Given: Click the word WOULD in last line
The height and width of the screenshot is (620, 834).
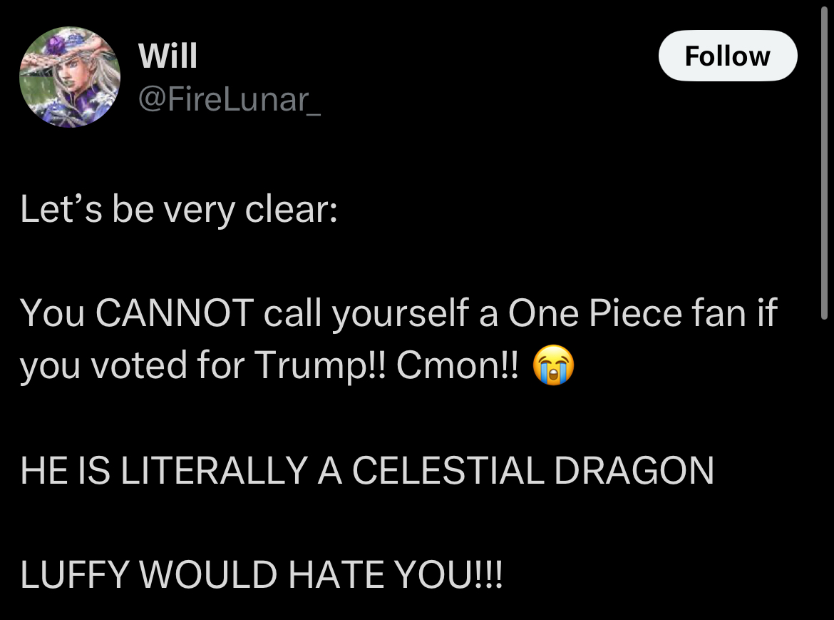Looking at the screenshot, I should tap(208, 575).
